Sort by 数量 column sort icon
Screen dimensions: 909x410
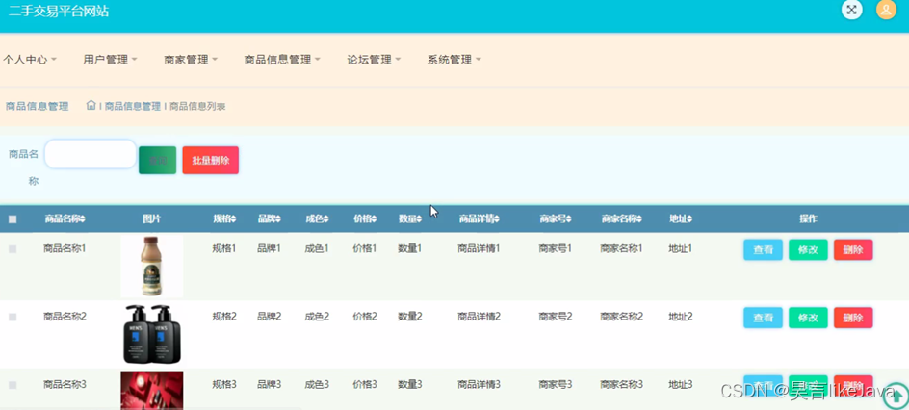point(419,218)
